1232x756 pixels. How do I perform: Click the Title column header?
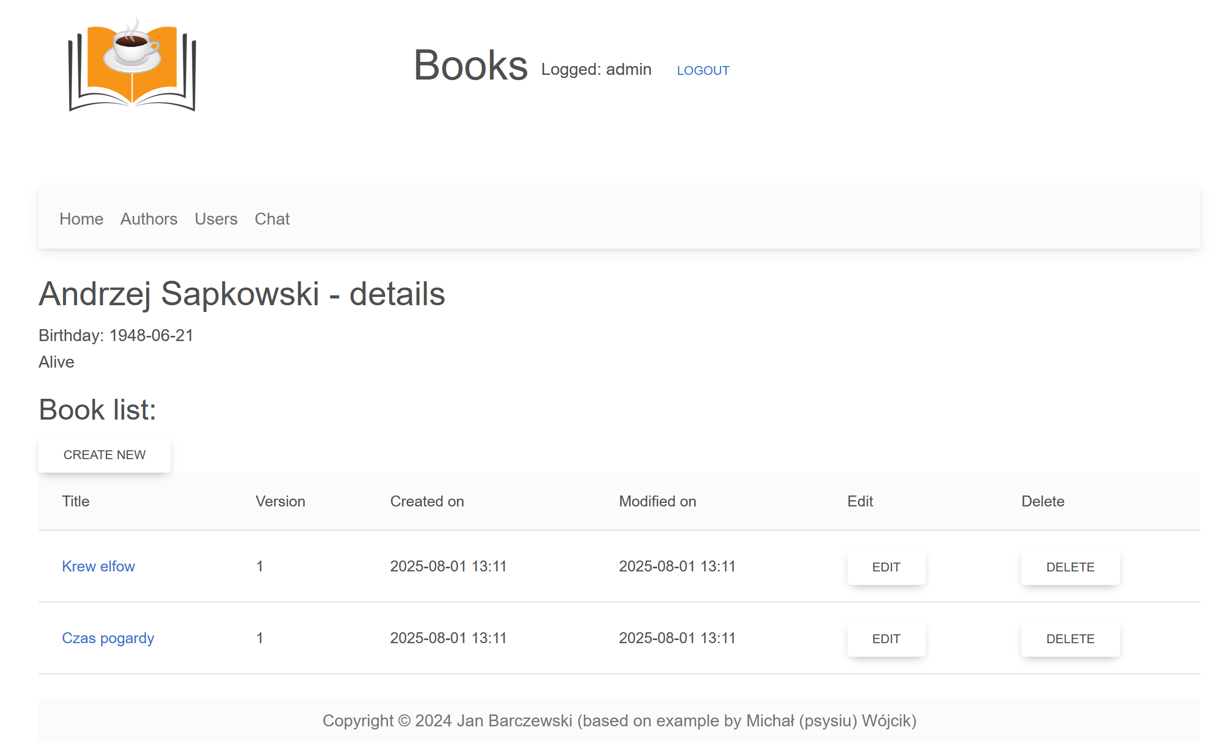[76, 501]
